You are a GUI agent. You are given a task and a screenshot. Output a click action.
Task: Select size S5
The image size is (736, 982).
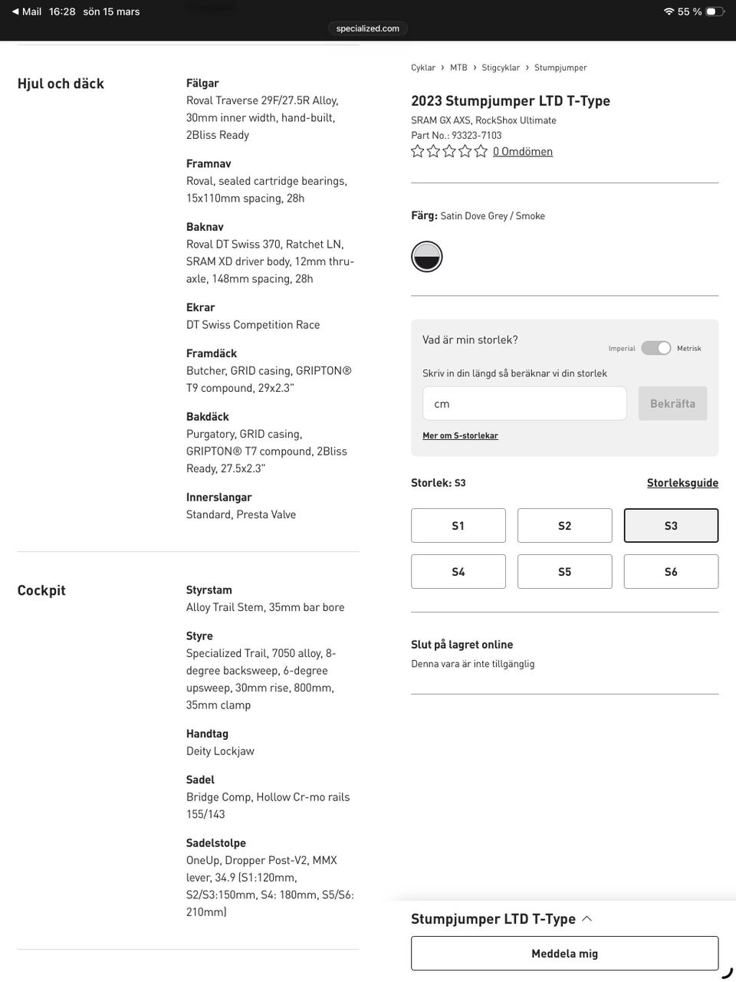click(x=564, y=572)
